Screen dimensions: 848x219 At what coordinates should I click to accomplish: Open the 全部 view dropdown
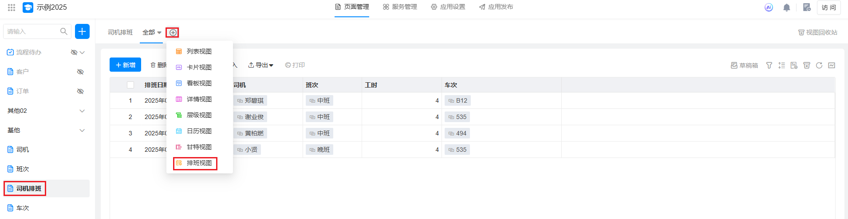(152, 32)
